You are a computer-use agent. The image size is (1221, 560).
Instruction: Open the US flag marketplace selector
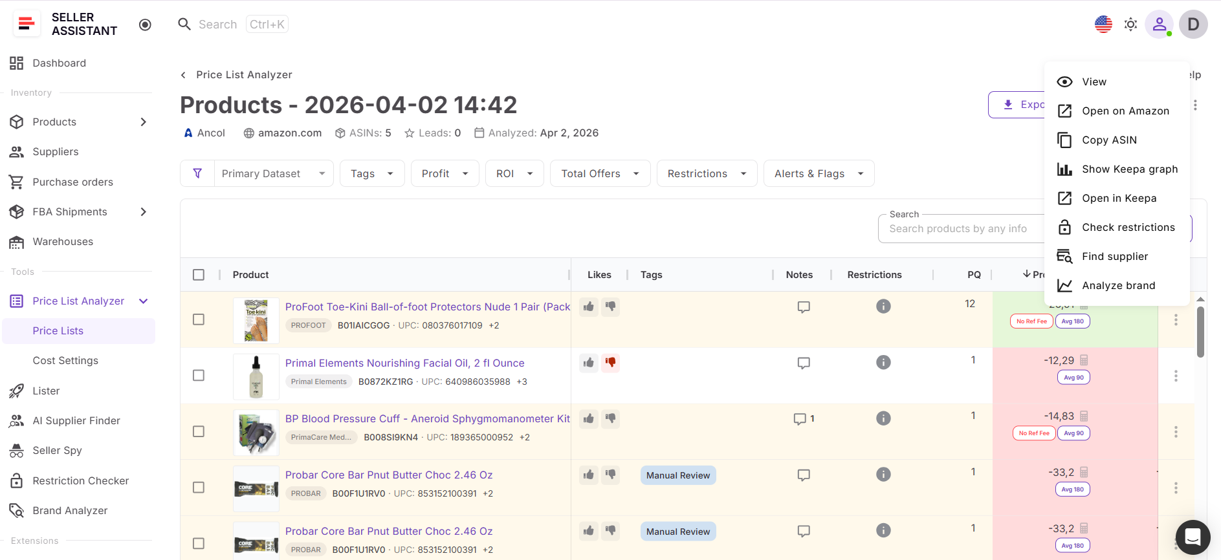tap(1103, 25)
